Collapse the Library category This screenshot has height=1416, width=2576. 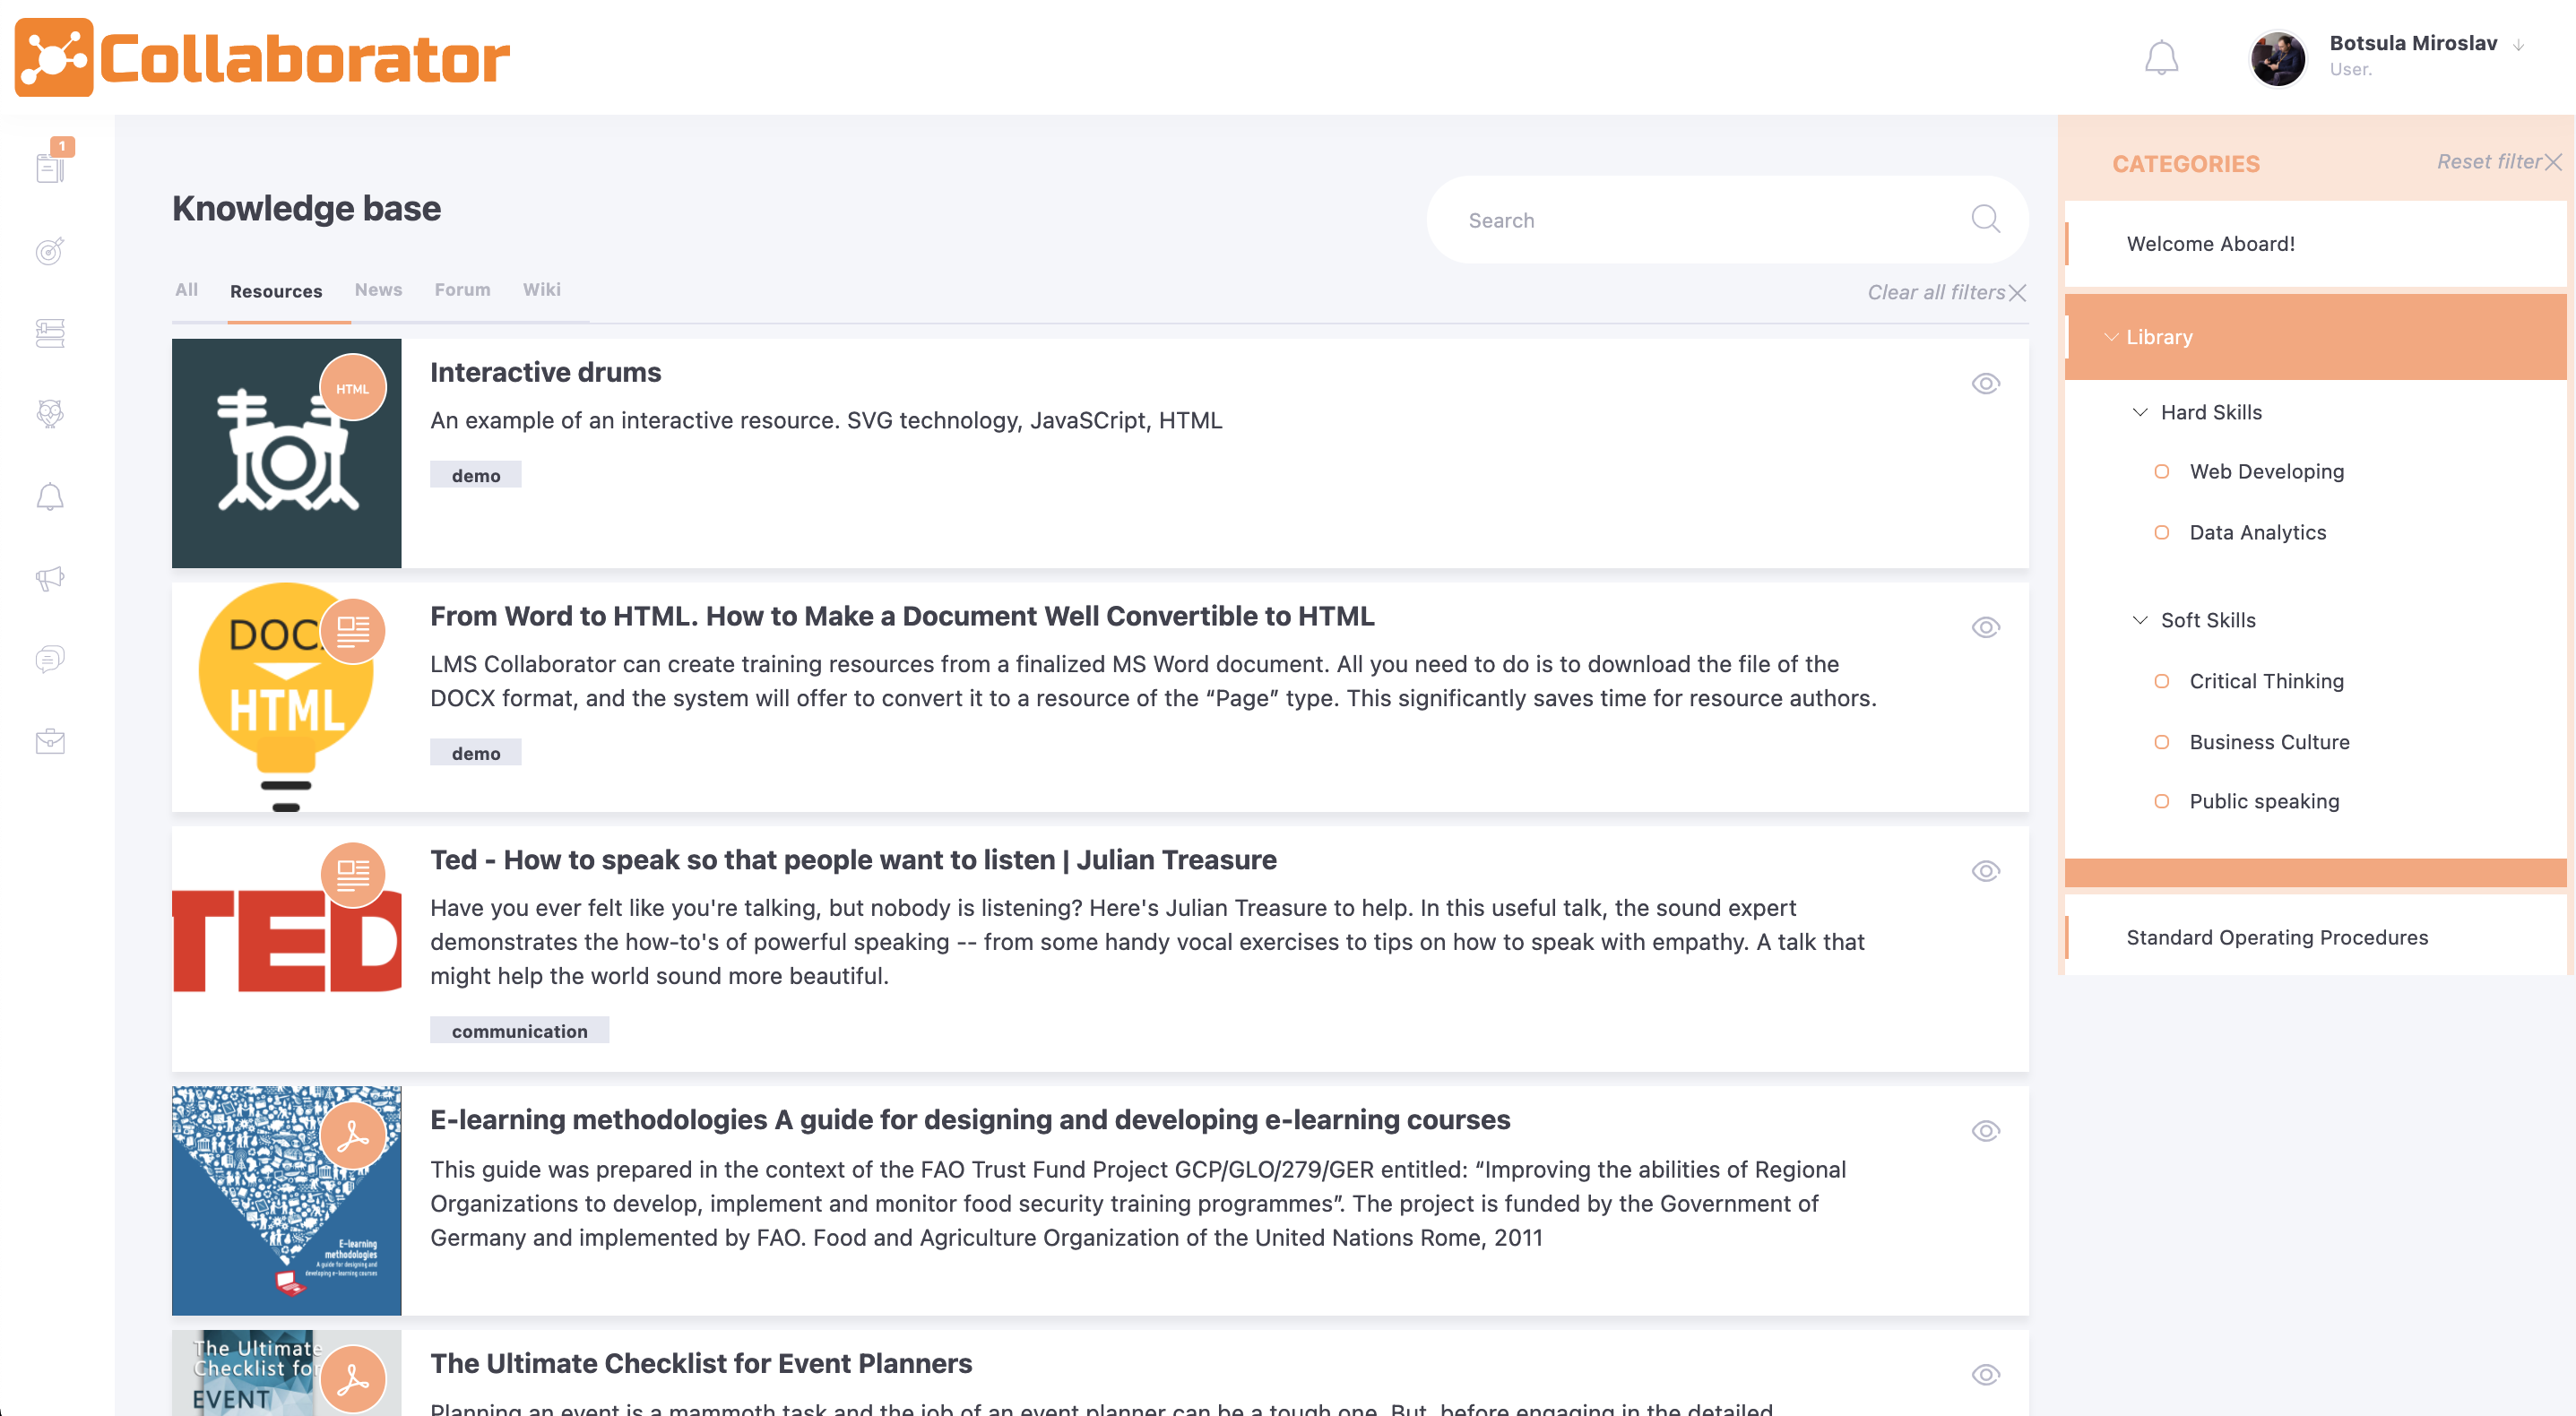point(2110,337)
